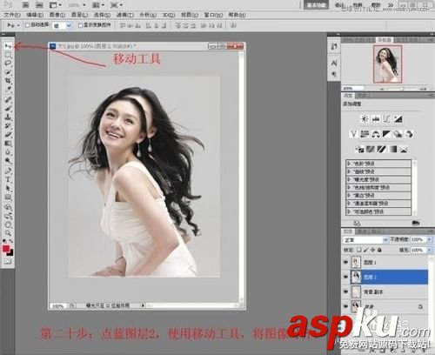The height and width of the screenshot is (355, 435).
Task: Add a Black & White adjustment
Action: pyautogui.click(x=386, y=134)
